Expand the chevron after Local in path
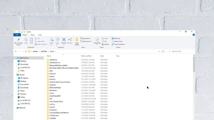Screen dimensions: 214x120 pyautogui.click(x=55, y=51)
